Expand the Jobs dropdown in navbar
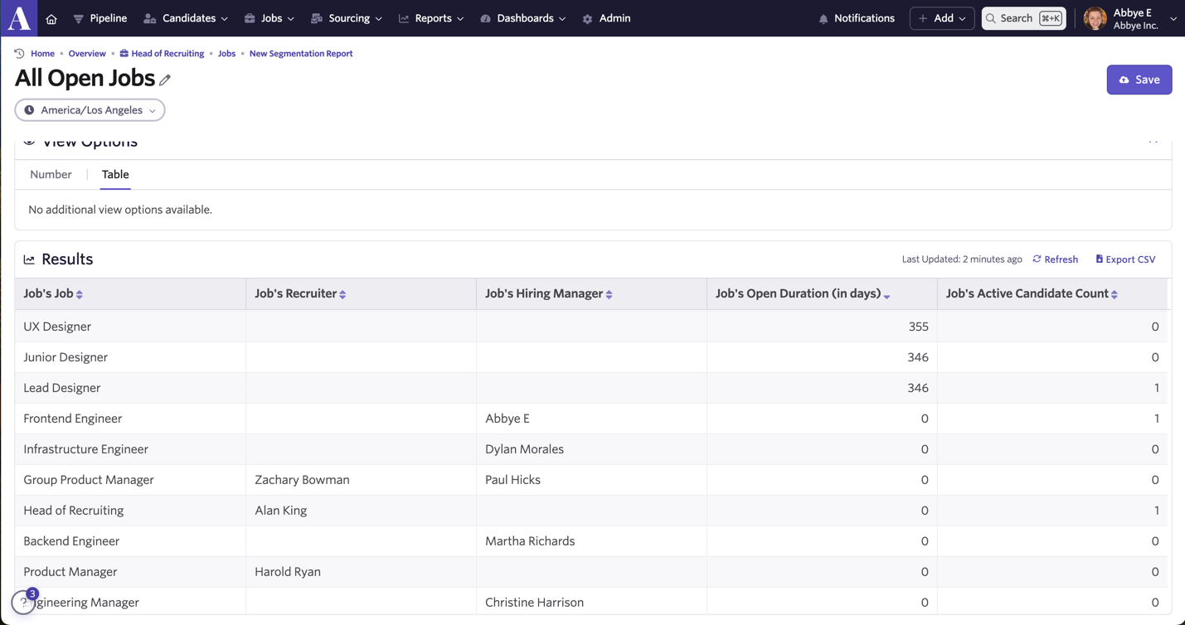Viewport: 1185px width, 625px height. pos(270,18)
